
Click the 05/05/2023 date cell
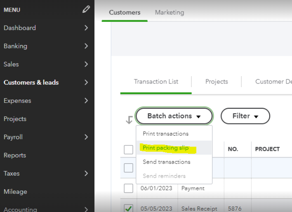[156, 208]
